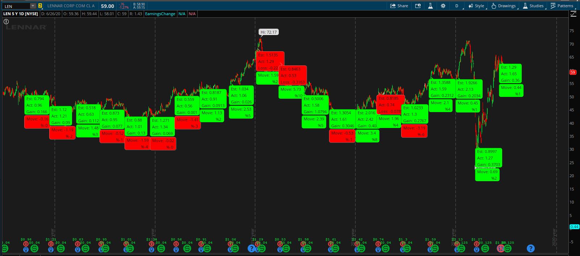Open the Drawings tools menu

pyautogui.click(x=504, y=6)
